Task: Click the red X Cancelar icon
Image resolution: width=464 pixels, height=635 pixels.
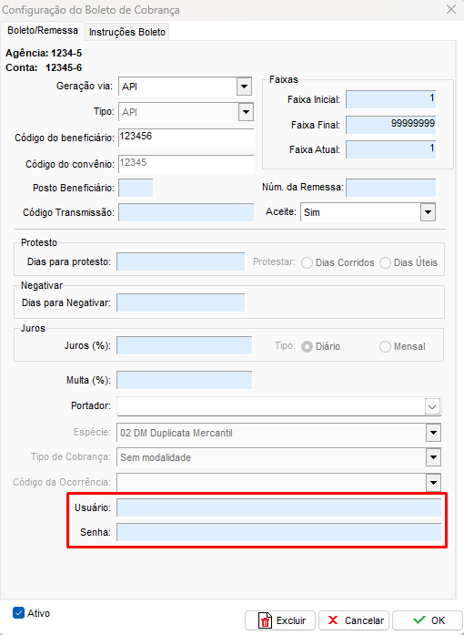Action: [x=333, y=620]
